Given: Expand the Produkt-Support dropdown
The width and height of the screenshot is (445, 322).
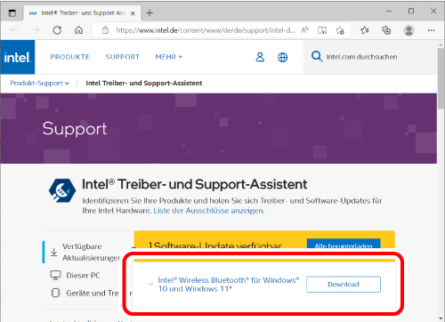Looking at the screenshot, I should point(39,84).
